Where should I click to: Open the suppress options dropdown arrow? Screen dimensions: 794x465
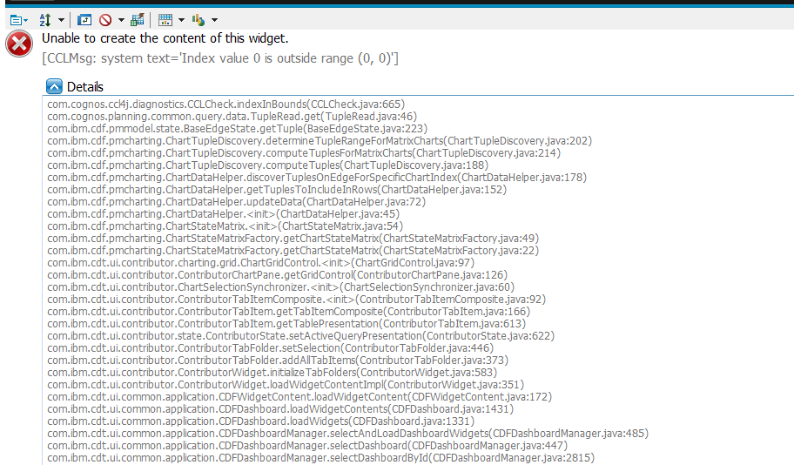[121, 20]
